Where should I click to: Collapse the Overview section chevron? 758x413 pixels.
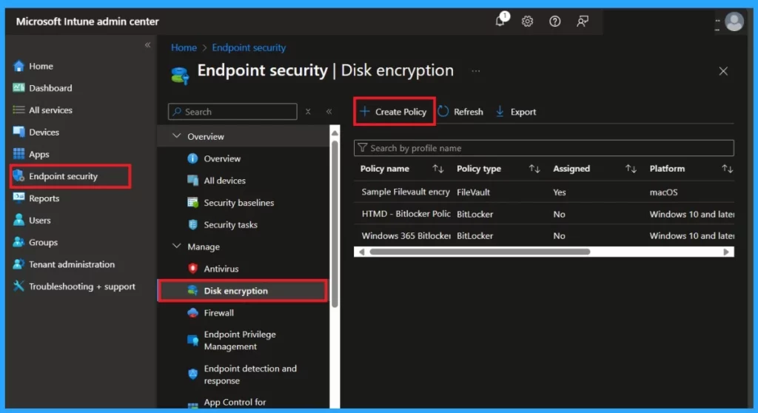177,136
